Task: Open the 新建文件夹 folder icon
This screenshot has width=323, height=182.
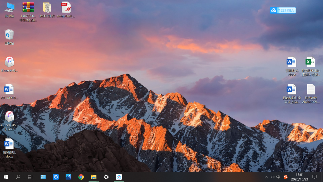Action: [x=47, y=10]
